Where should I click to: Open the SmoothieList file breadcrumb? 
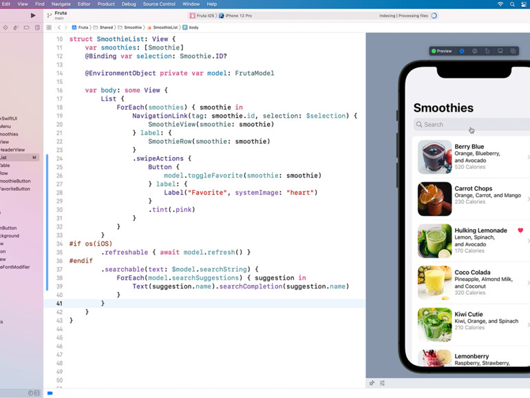pyautogui.click(x=162, y=28)
